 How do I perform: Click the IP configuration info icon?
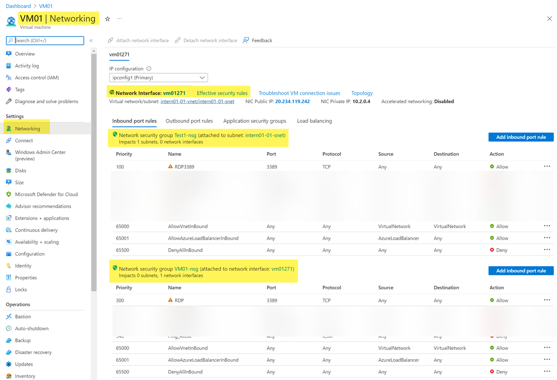149,68
